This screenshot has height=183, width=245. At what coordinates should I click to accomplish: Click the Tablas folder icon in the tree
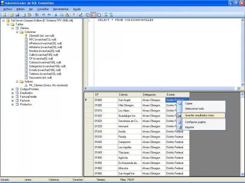click(12, 24)
